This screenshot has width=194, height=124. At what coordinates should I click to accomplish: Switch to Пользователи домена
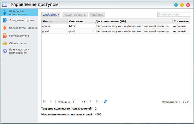click(x=19, y=28)
